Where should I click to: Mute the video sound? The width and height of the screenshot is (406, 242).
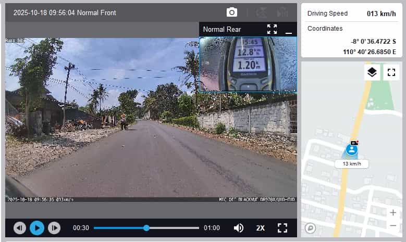[x=239, y=228]
